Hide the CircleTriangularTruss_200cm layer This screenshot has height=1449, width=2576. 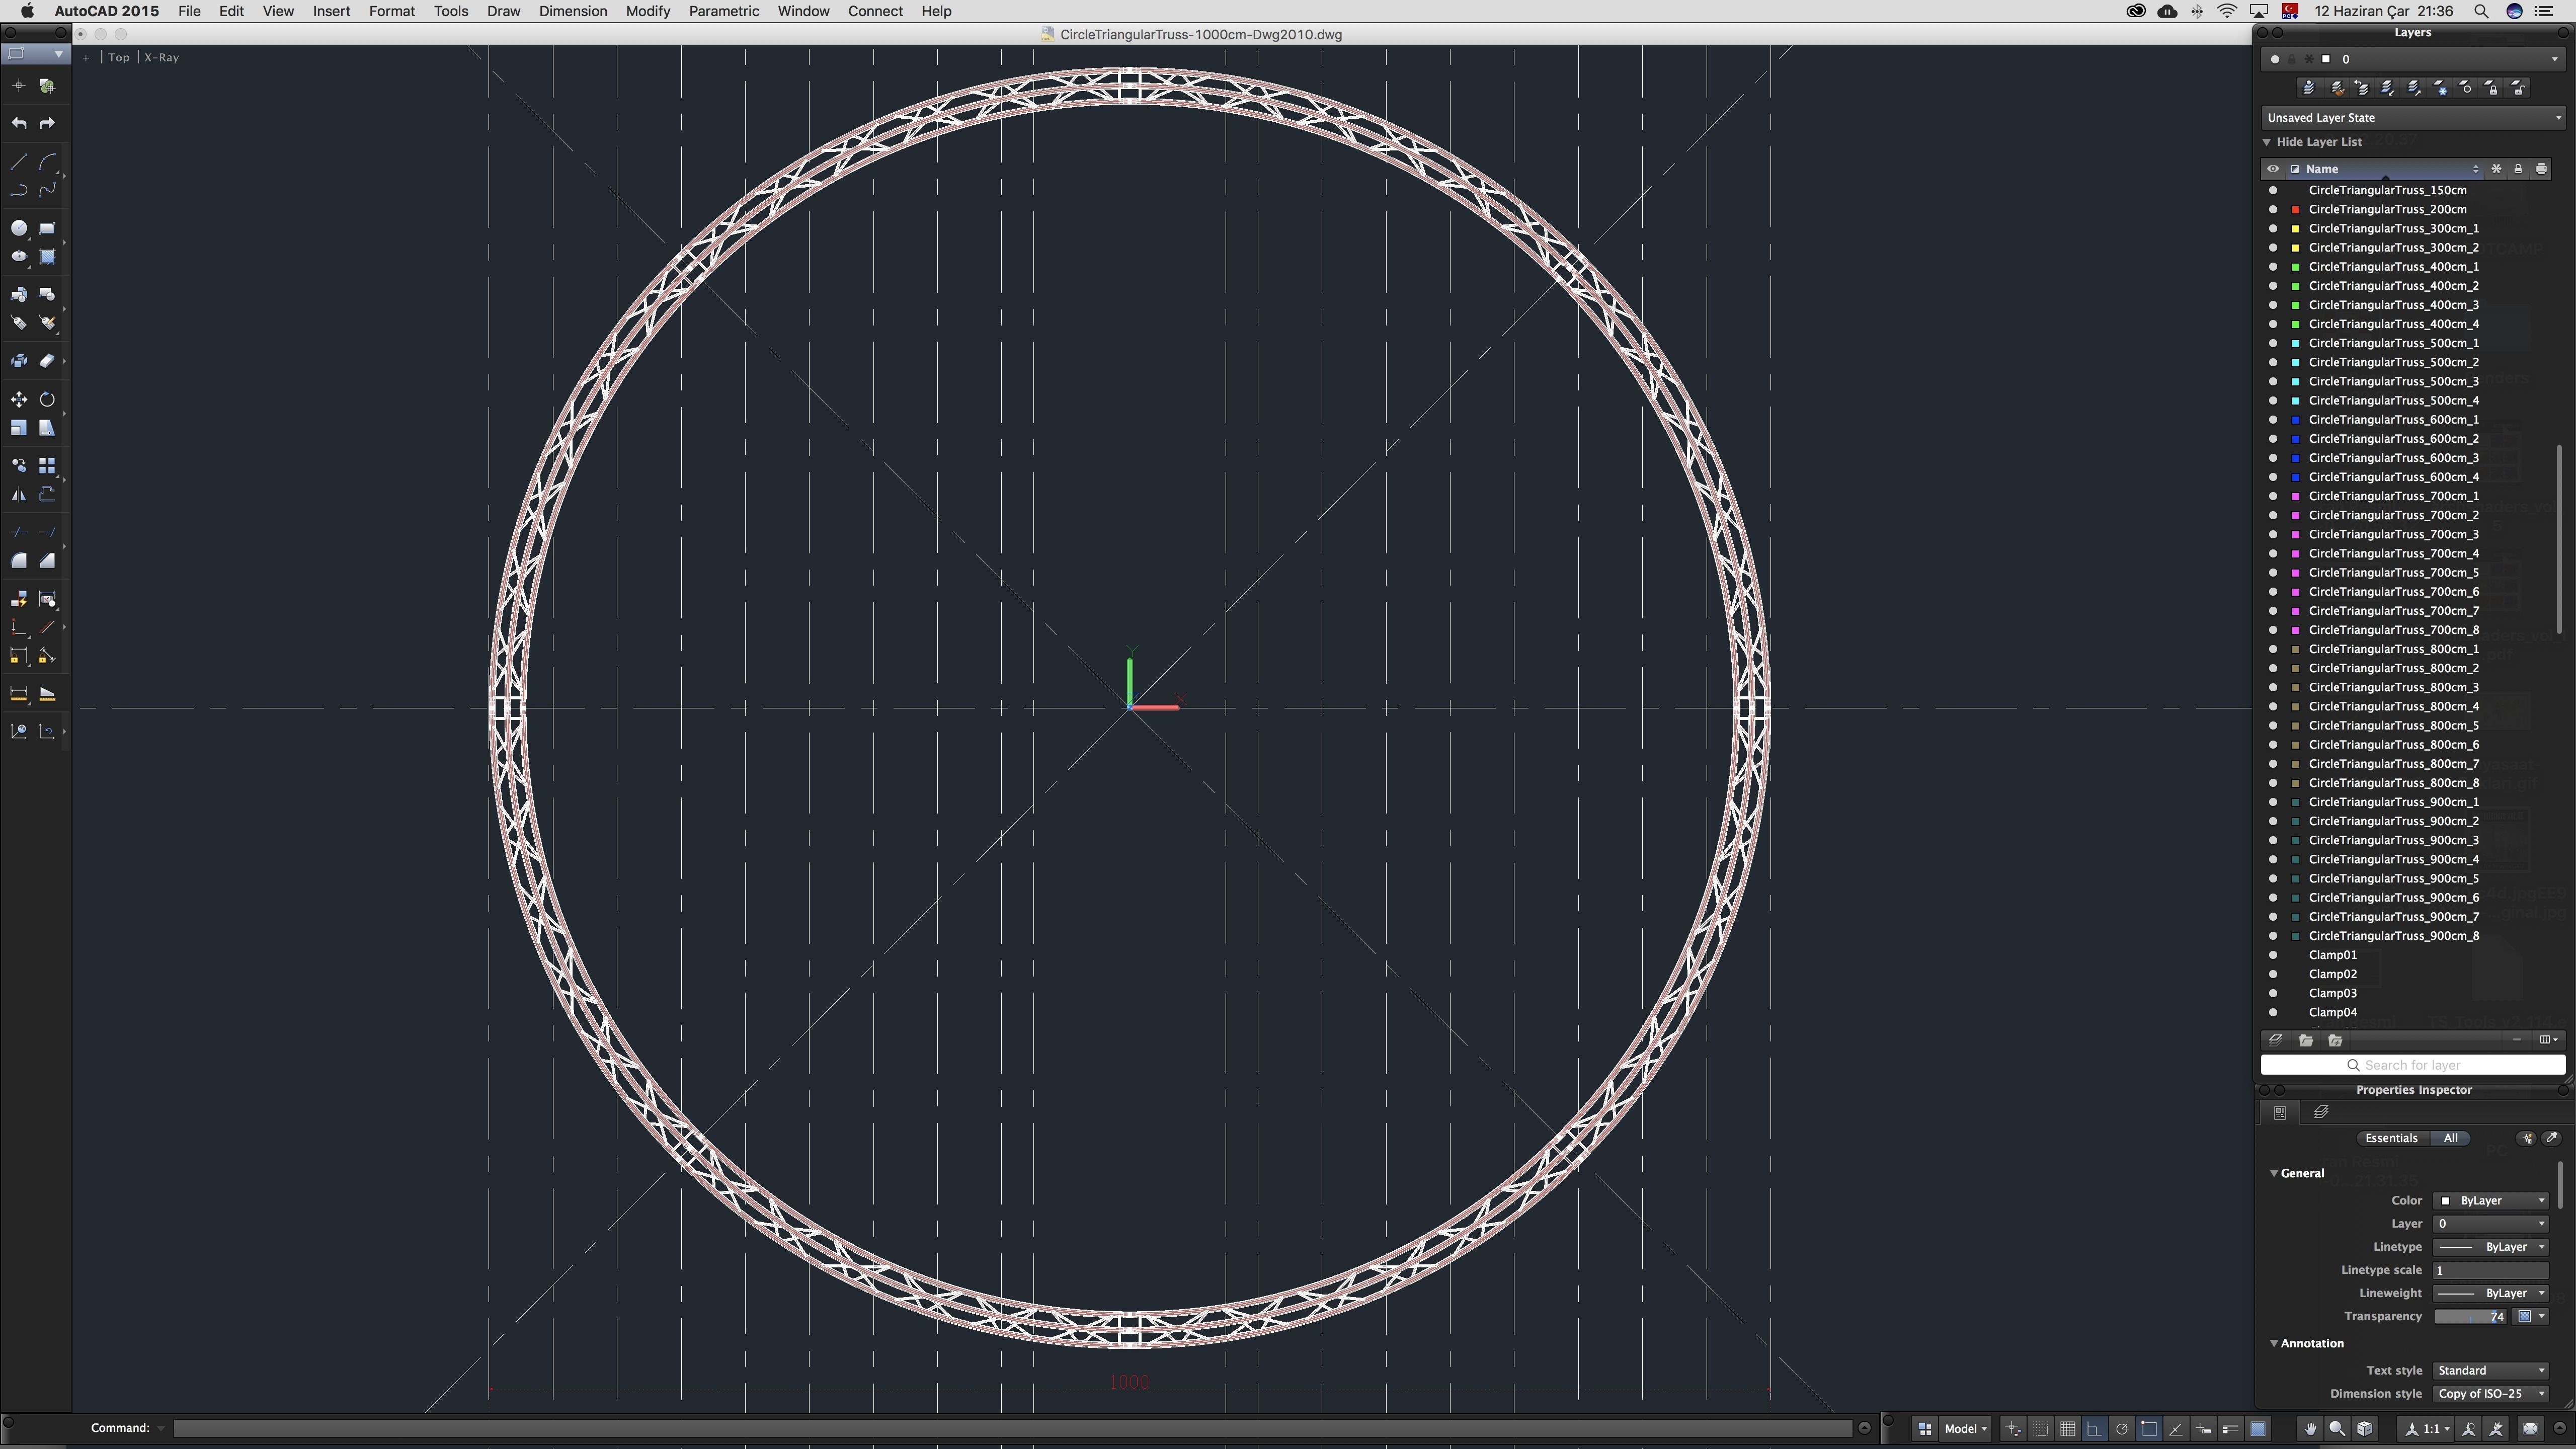tap(2273, 210)
